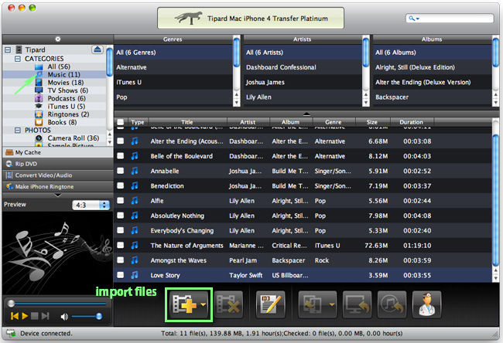The width and height of the screenshot is (503, 343).
Task: Collapse the browser pane triangle above table
Action: [306, 114]
